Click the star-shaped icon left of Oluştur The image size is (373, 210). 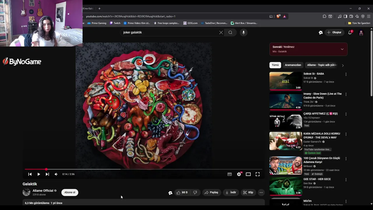click(x=321, y=33)
